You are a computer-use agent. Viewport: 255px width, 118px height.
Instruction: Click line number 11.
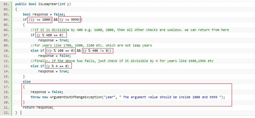[6, 56]
